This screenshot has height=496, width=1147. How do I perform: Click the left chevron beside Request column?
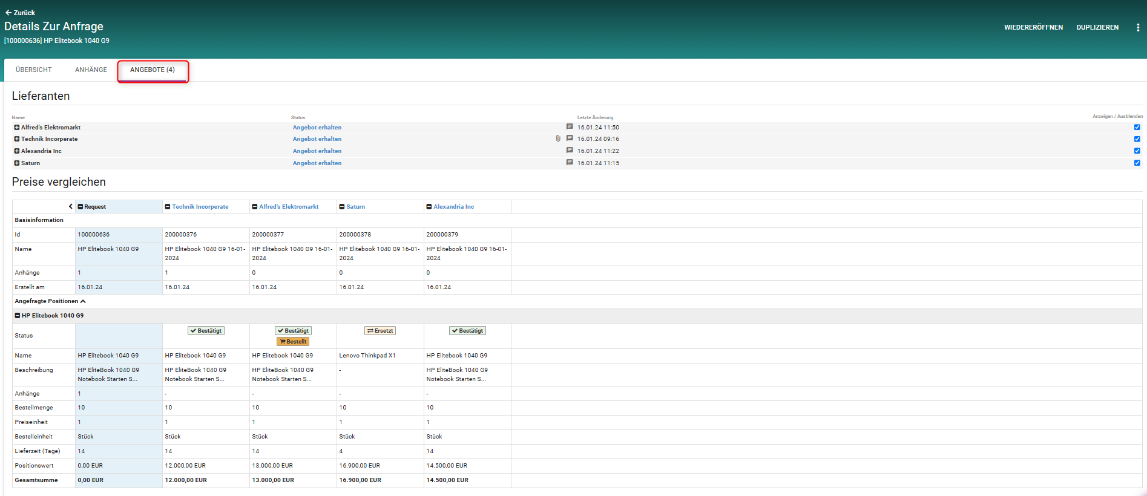coord(70,207)
